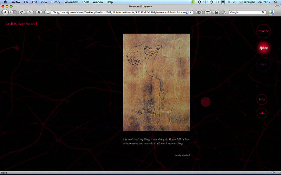Image resolution: width=281 pixels, height=175 pixels.
Task: Open the info circle button
Action: [262, 113]
